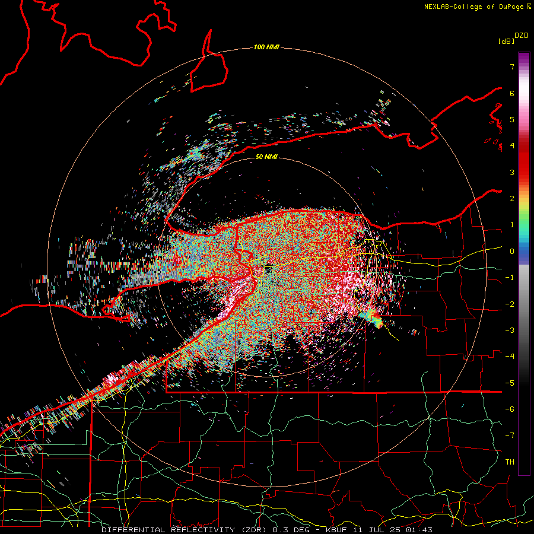The height and width of the screenshot is (534, 534).
Task: Click the 3 value on color scale
Action: tap(512, 172)
